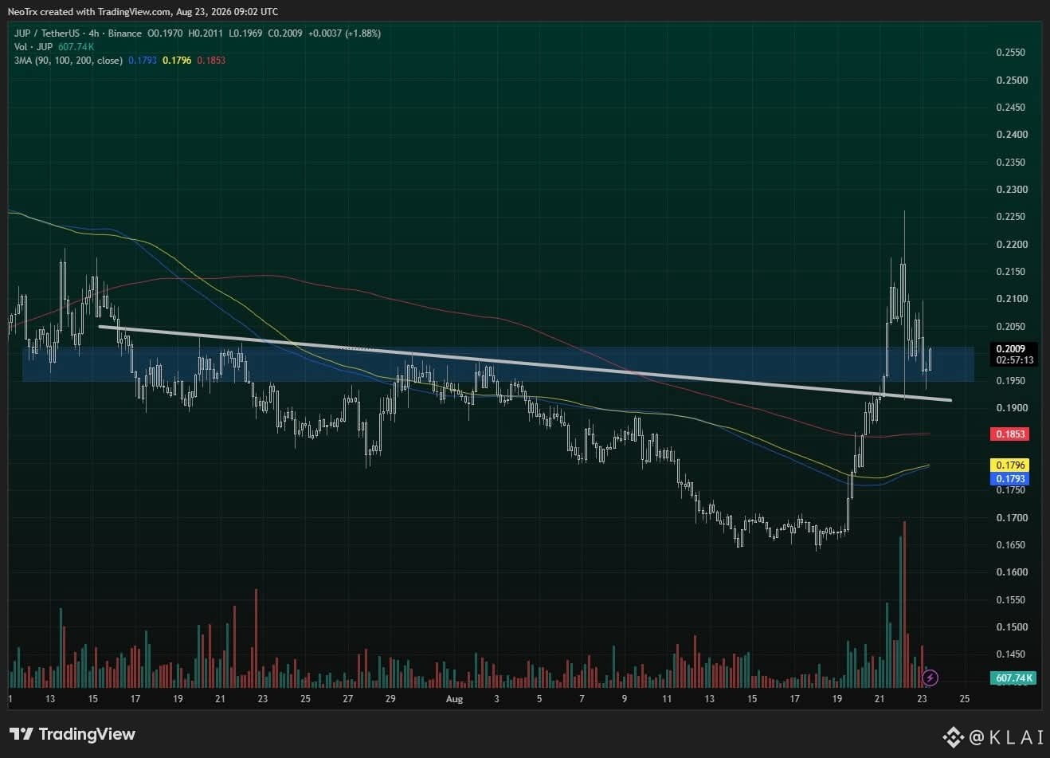The width and height of the screenshot is (1050, 758).
Task: Click the green 607.74K volume axis tag
Action: (1015, 678)
